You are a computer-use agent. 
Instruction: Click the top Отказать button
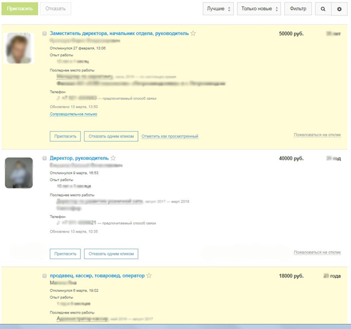55,9
